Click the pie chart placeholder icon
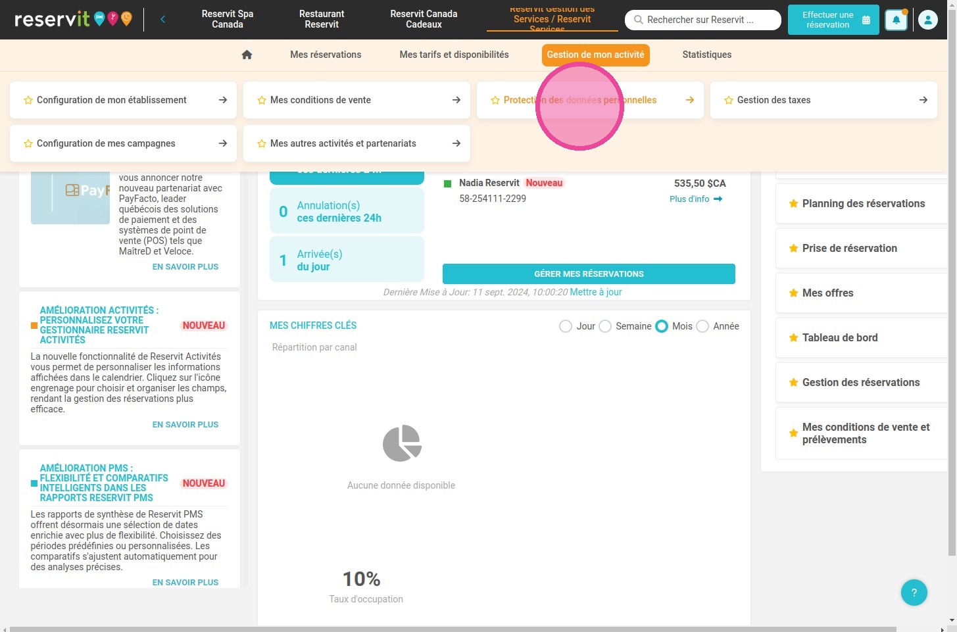The height and width of the screenshot is (632, 957). [402, 443]
